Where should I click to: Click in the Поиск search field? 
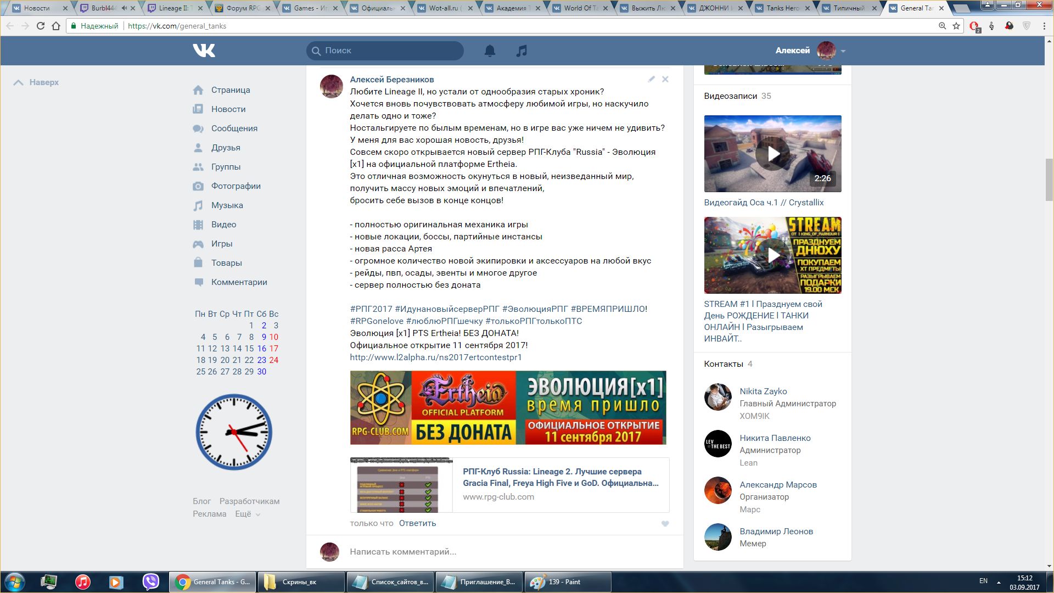point(385,51)
